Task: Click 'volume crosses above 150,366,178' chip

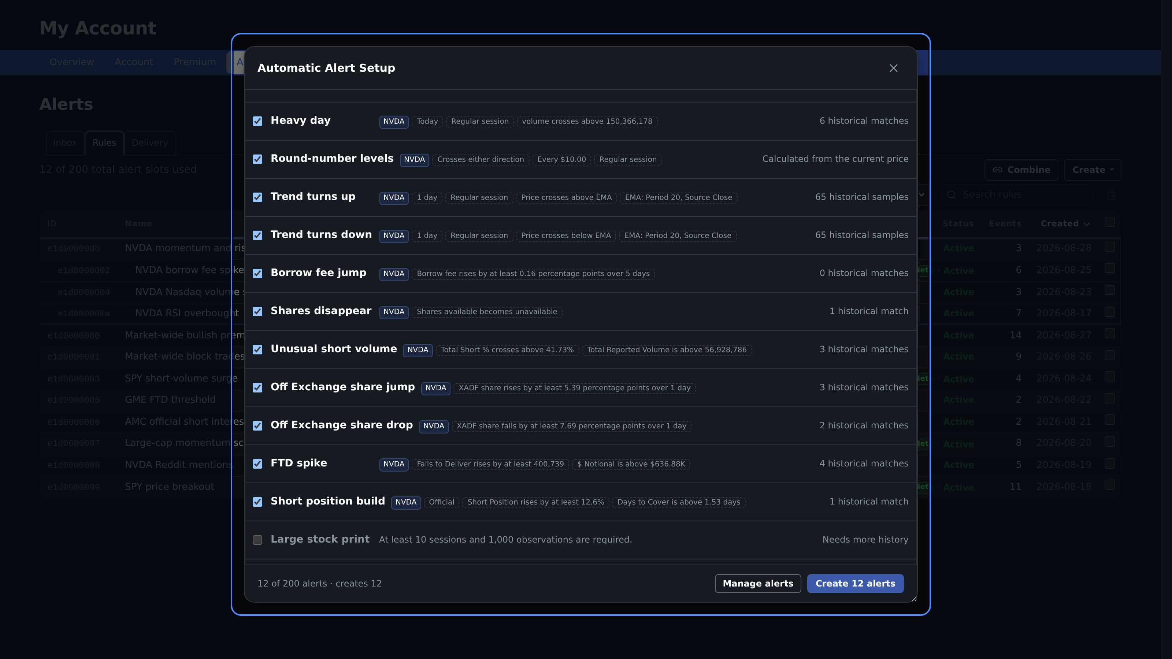Action: coord(587,122)
